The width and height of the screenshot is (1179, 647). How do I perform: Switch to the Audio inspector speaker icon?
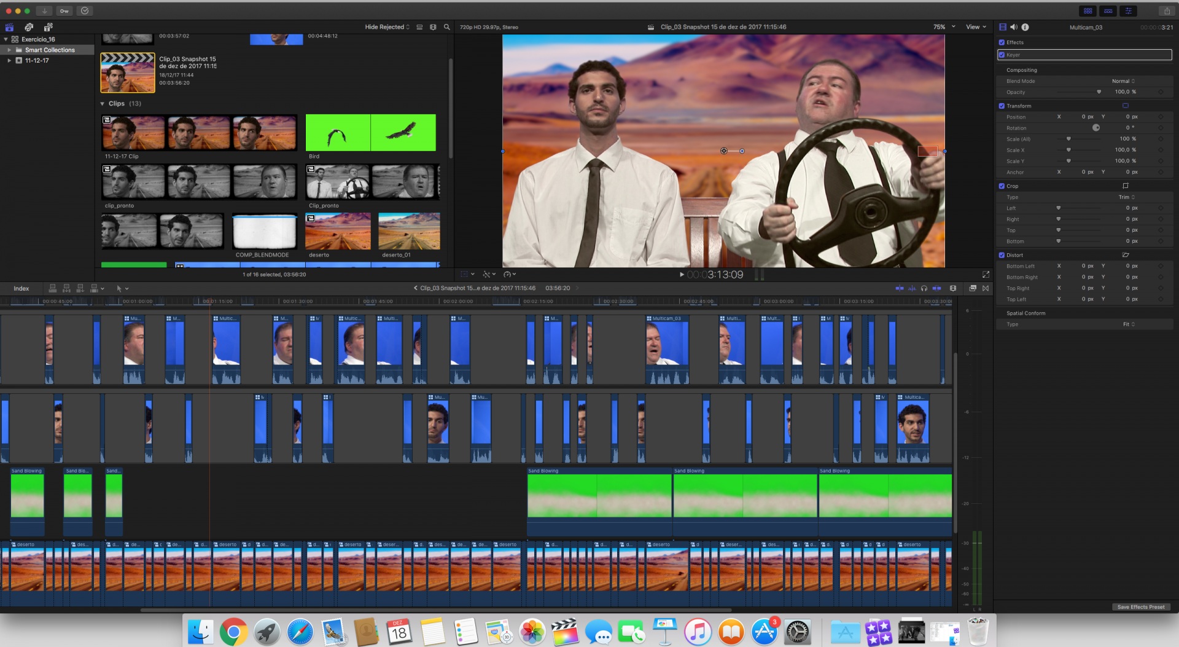[1014, 27]
